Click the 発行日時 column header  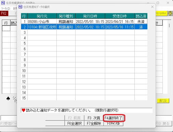[x=90, y=16]
